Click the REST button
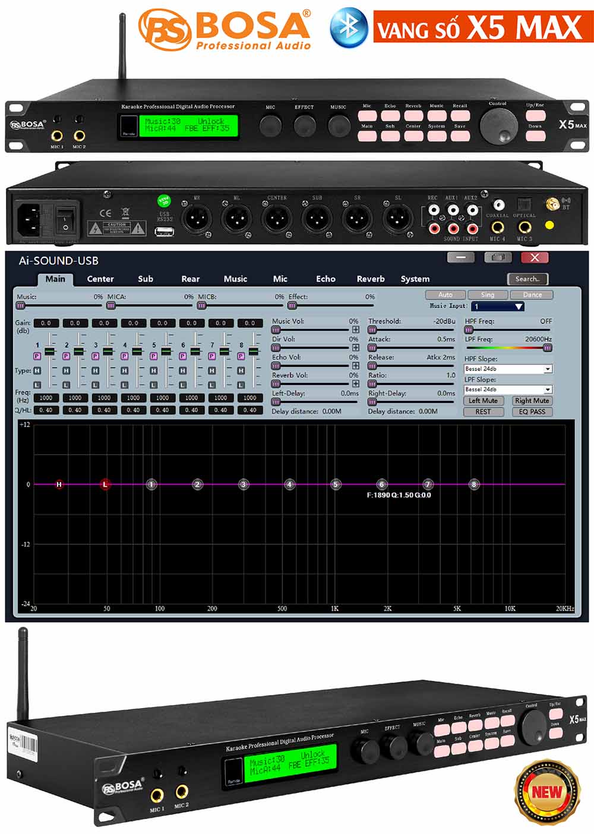The height and width of the screenshot is (834, 594). (483, 412)
